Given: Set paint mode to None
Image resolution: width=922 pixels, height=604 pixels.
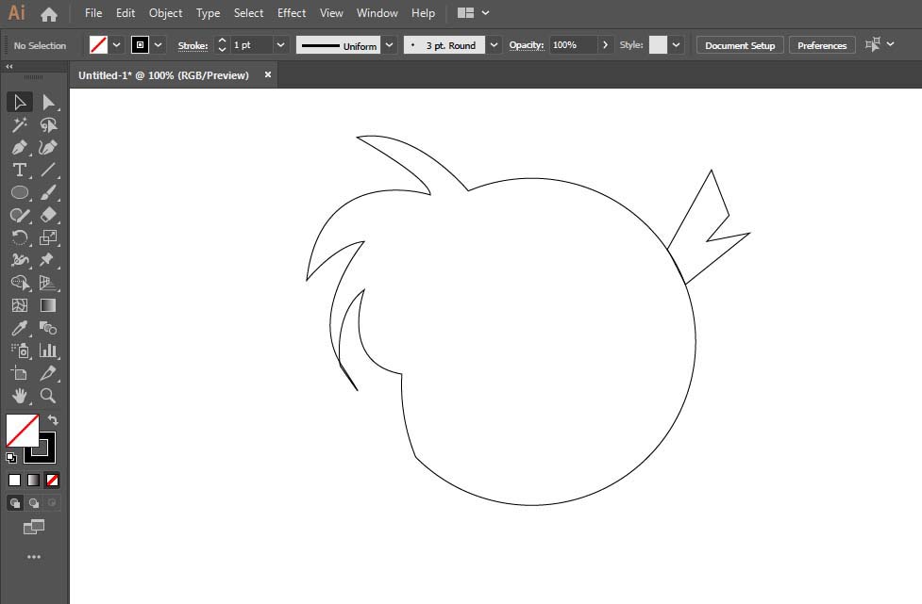Looking at the screenshot, I should [52, 481].
